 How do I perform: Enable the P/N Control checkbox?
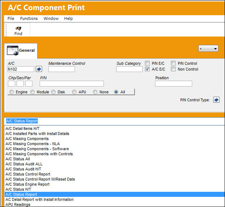point(173,63)
